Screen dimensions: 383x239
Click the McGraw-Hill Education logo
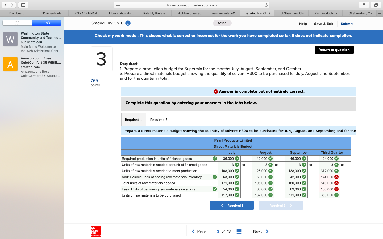(96, 231)
